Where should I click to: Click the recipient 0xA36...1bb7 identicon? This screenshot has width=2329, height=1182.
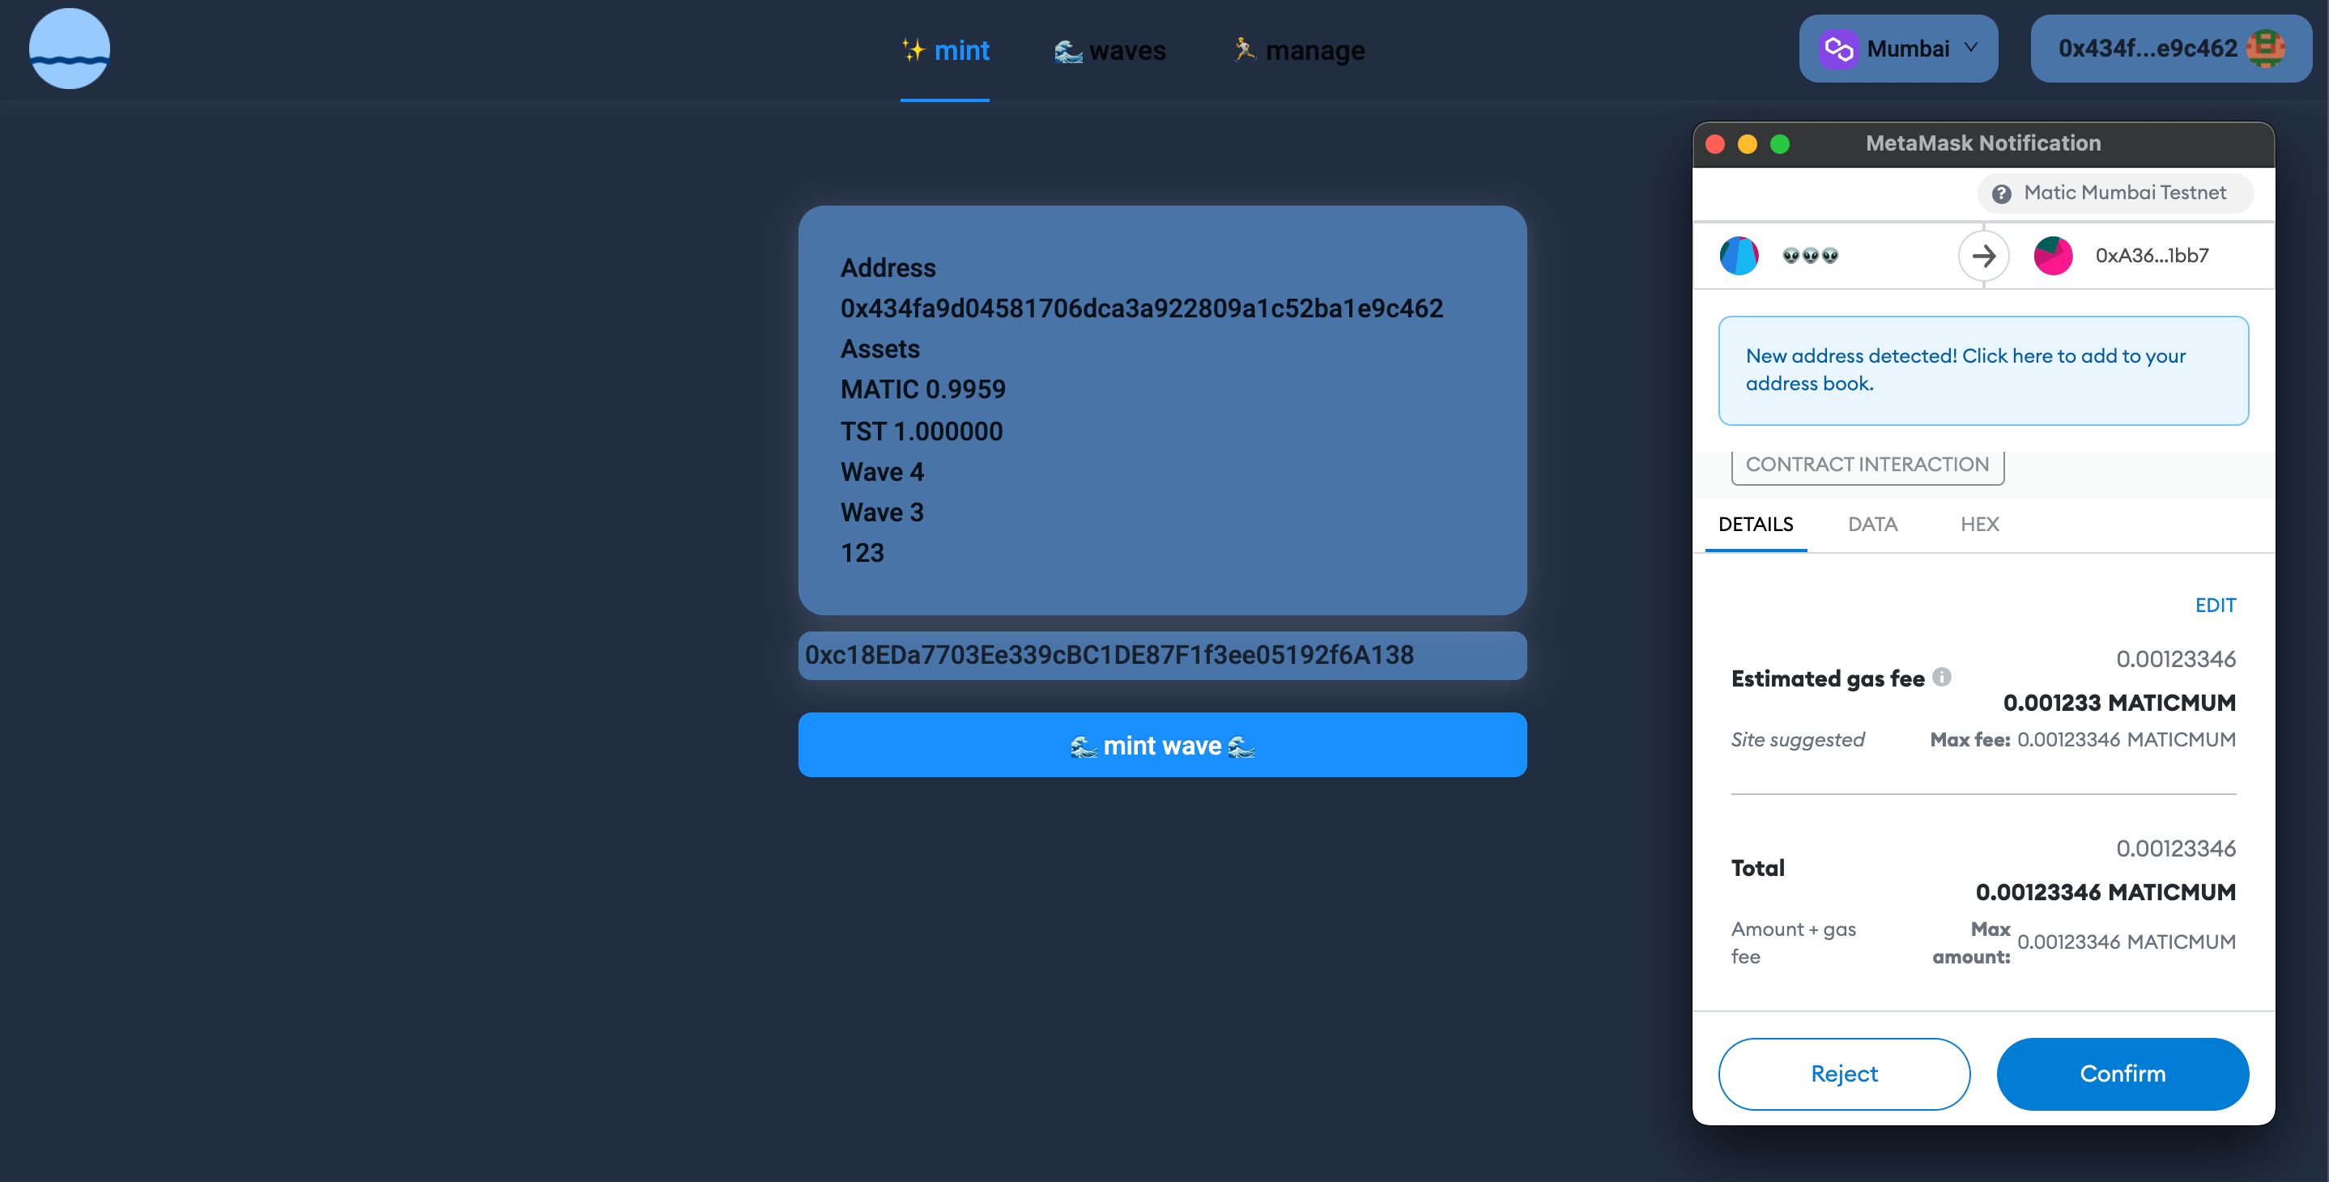click(2053, 256)
